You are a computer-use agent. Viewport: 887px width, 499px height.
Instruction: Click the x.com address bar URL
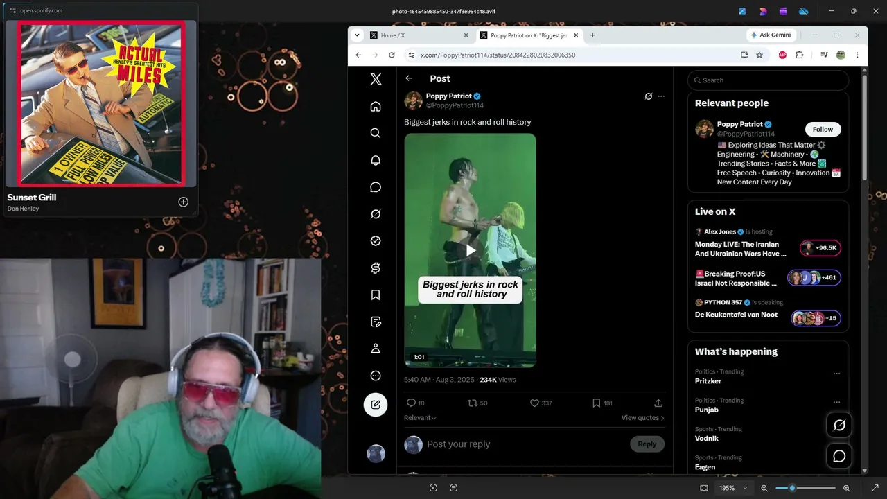498,55
